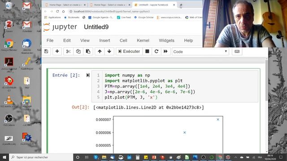Switch to the first Home Page browser tab
This screenshot has height=161, width=287.
tap(65, 5)
